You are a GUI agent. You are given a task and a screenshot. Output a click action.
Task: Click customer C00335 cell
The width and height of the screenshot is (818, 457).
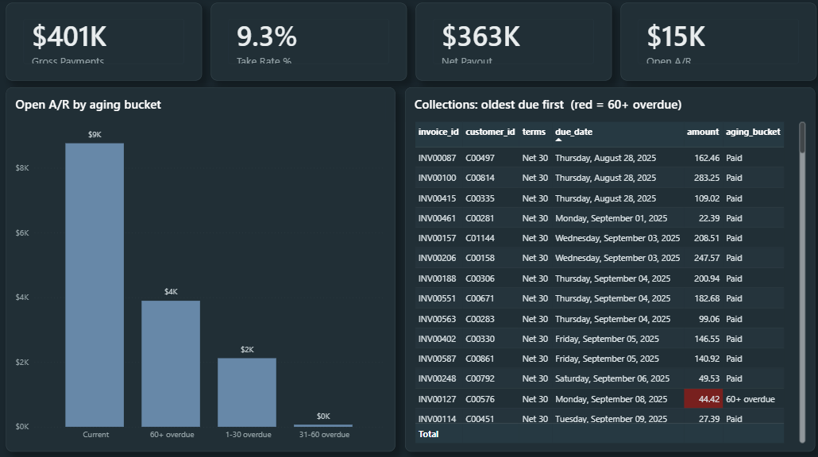coord(480,198)
